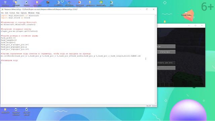Viewport: 215px width, 121px height.
Task: Close the IDLE editor window
Action: tap(154, 9)
